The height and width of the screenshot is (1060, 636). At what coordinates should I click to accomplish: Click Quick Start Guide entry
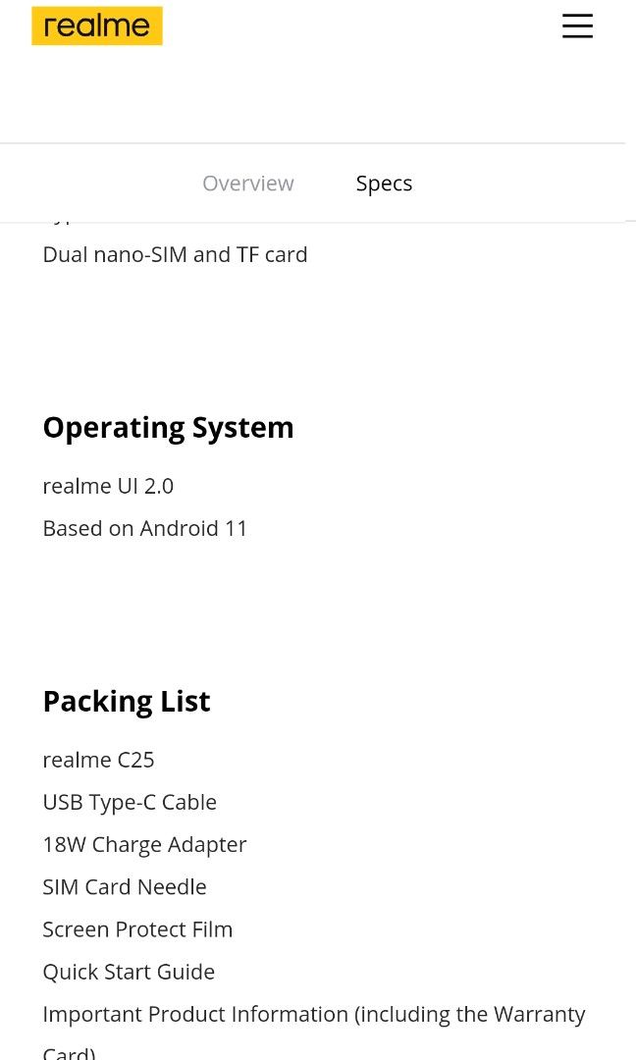tap(129, 971)
